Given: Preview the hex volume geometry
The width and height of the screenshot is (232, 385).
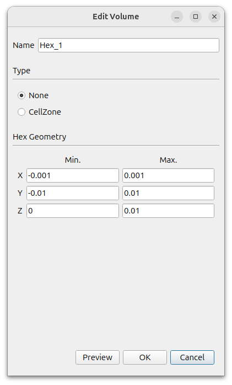Looking at the screenshot, I should 98,357.
